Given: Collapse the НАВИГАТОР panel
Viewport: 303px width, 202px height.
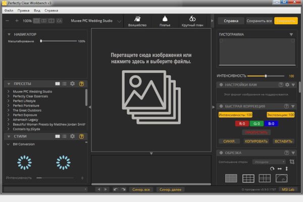Looking at the screenshot, I should (9, 34).
